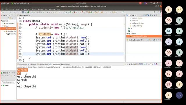Screen dimensions: 186x105
Task: Click the Console Clear icon
Action: tap(134, 64)
